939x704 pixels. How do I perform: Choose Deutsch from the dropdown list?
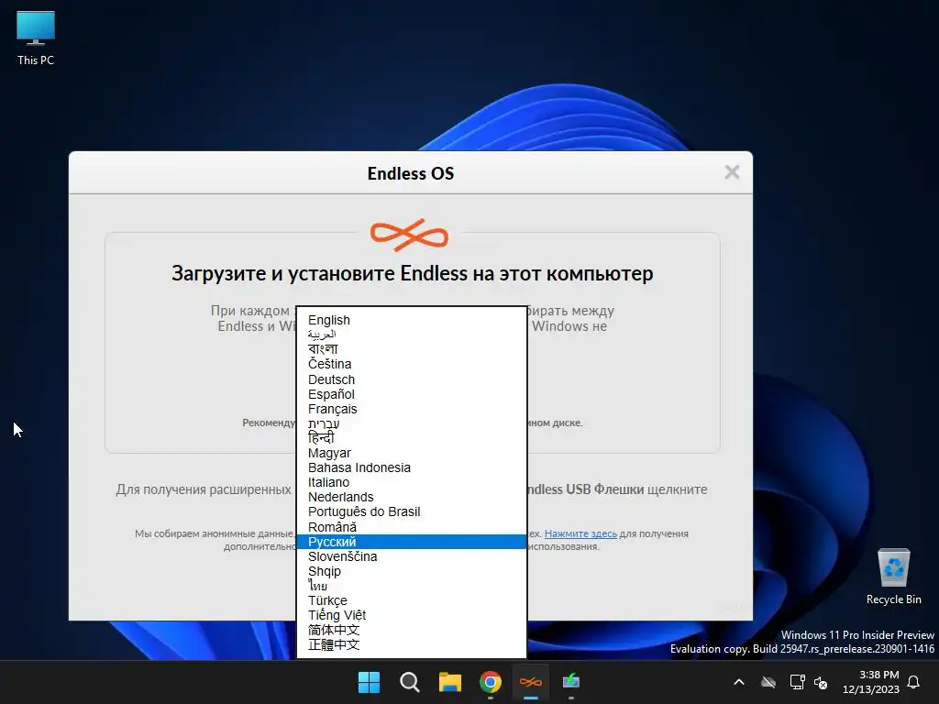412,379
